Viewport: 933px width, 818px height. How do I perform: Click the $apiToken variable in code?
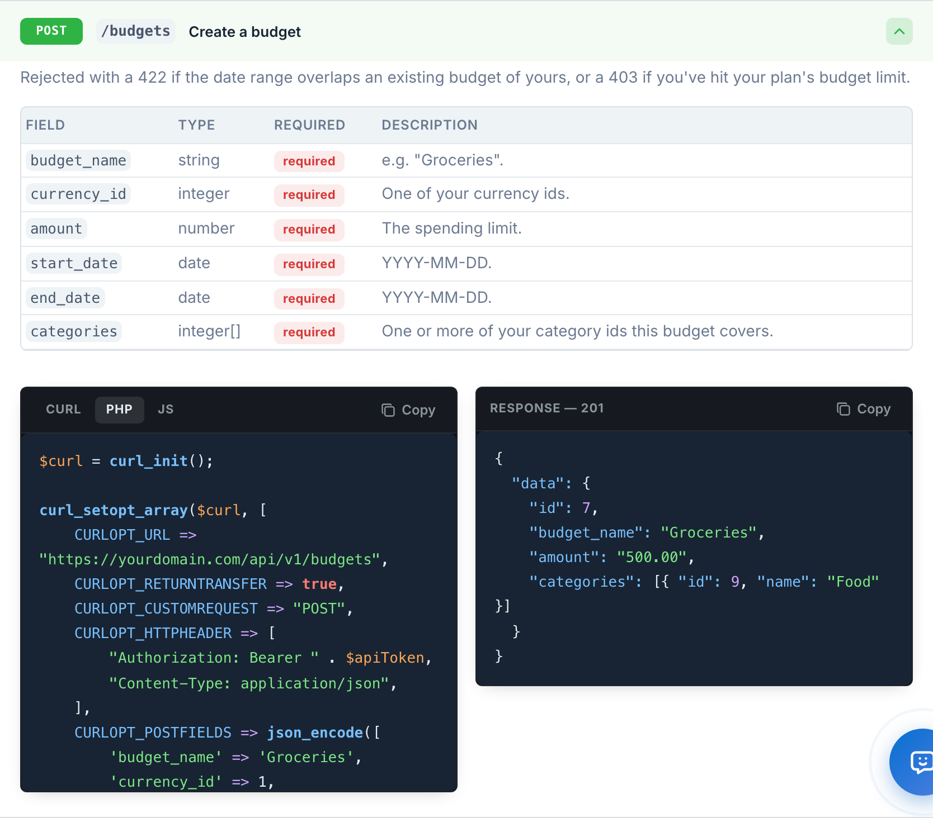(385, 658)
